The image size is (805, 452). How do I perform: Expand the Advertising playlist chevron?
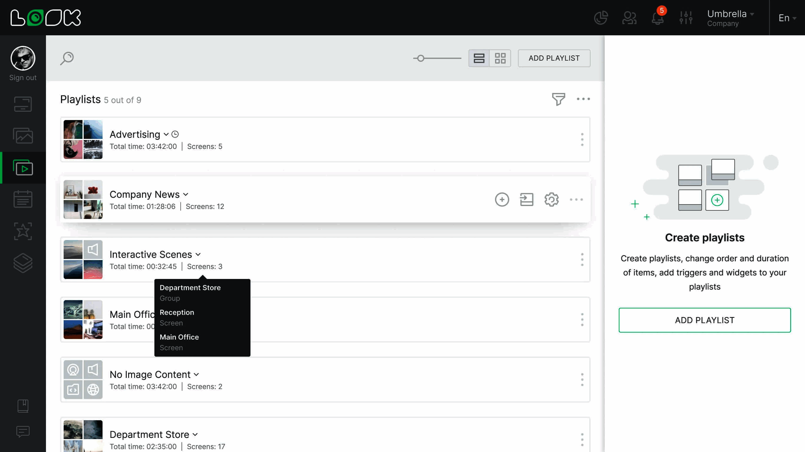166,134
